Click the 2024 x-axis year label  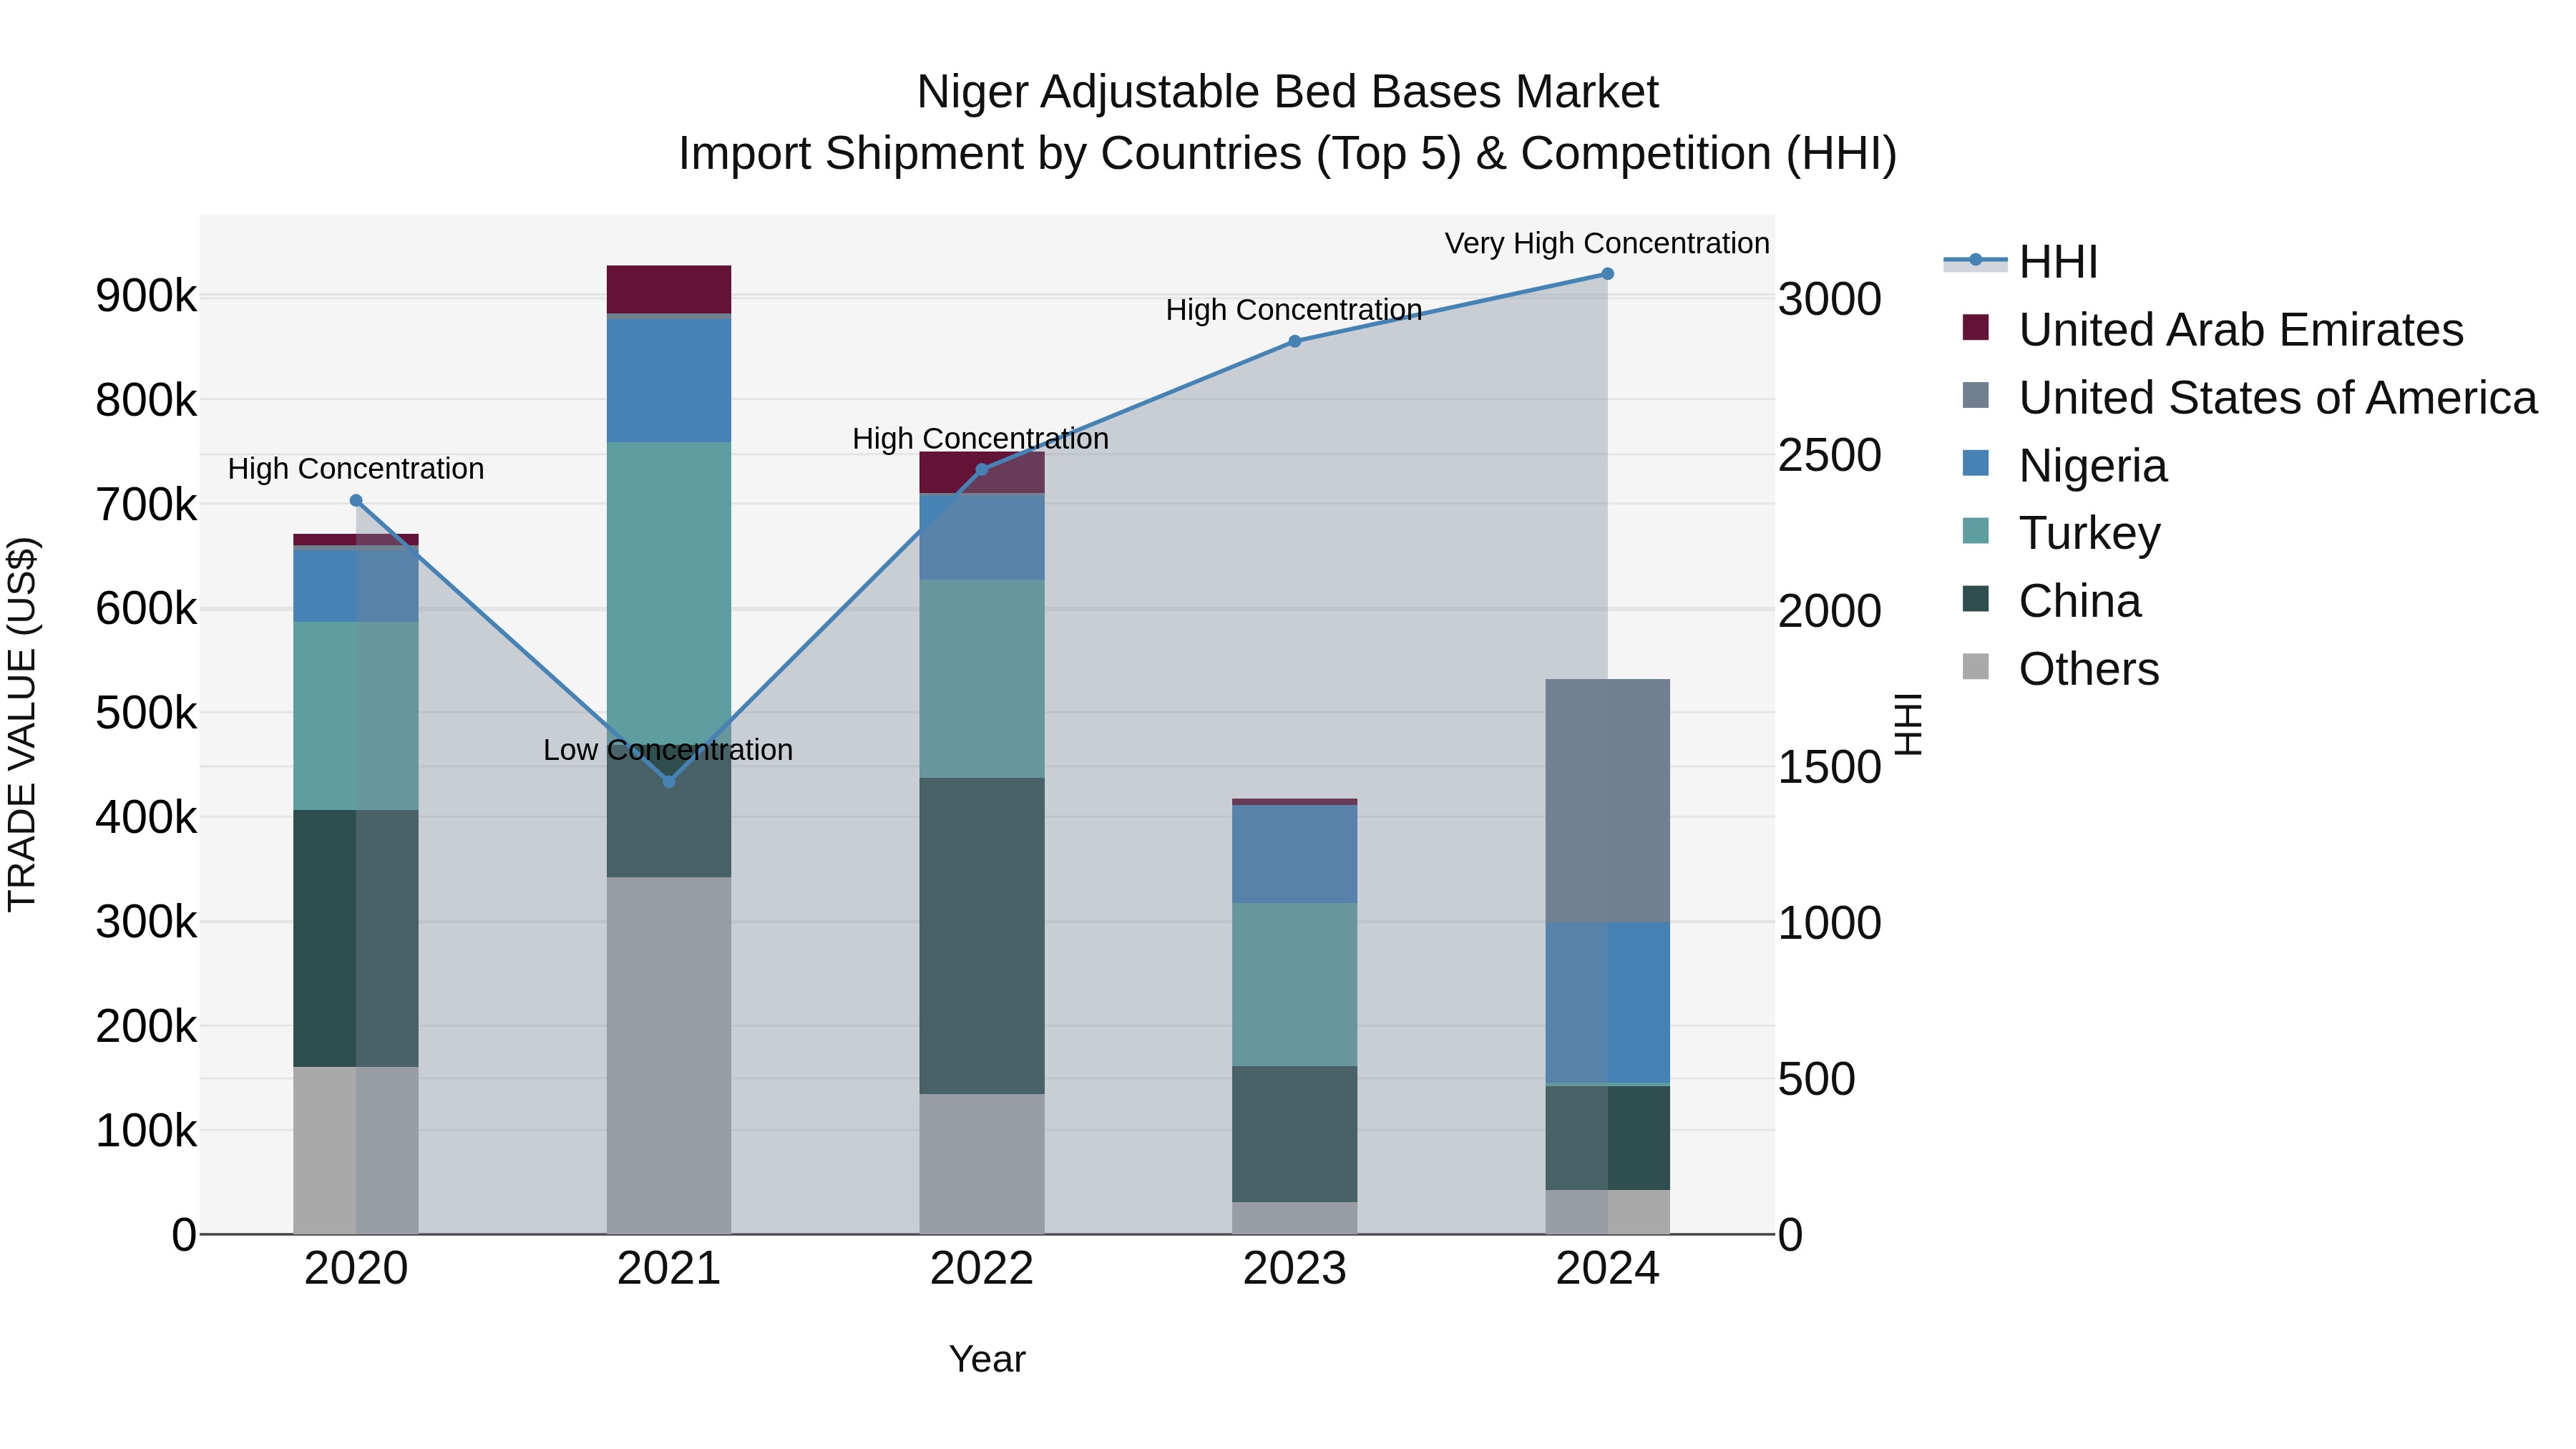(1608, 1269)
